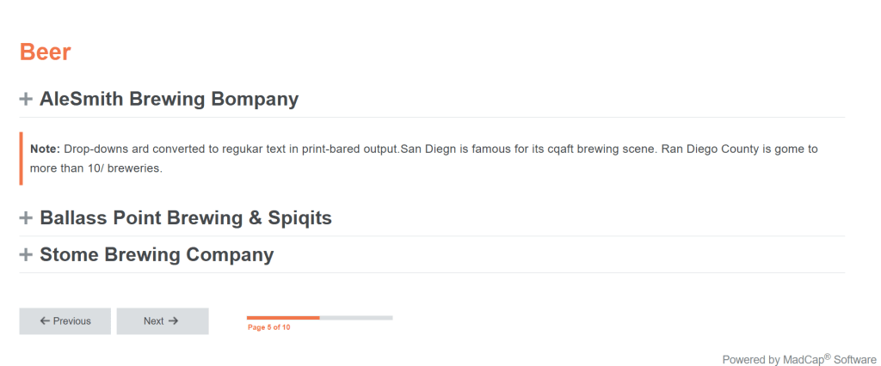The width and height of the screenshot is (881, 366).
Task: Click the plus icon beside Ballass Point Brewing
Action: coord(26,218)
